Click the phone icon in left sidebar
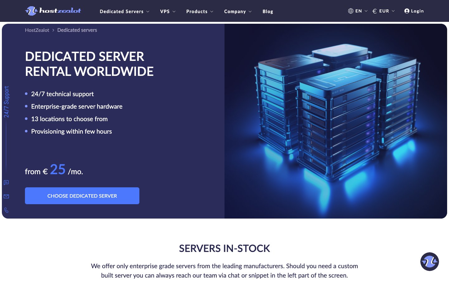This screenshot has width=449, height=281. click(6, 210)
